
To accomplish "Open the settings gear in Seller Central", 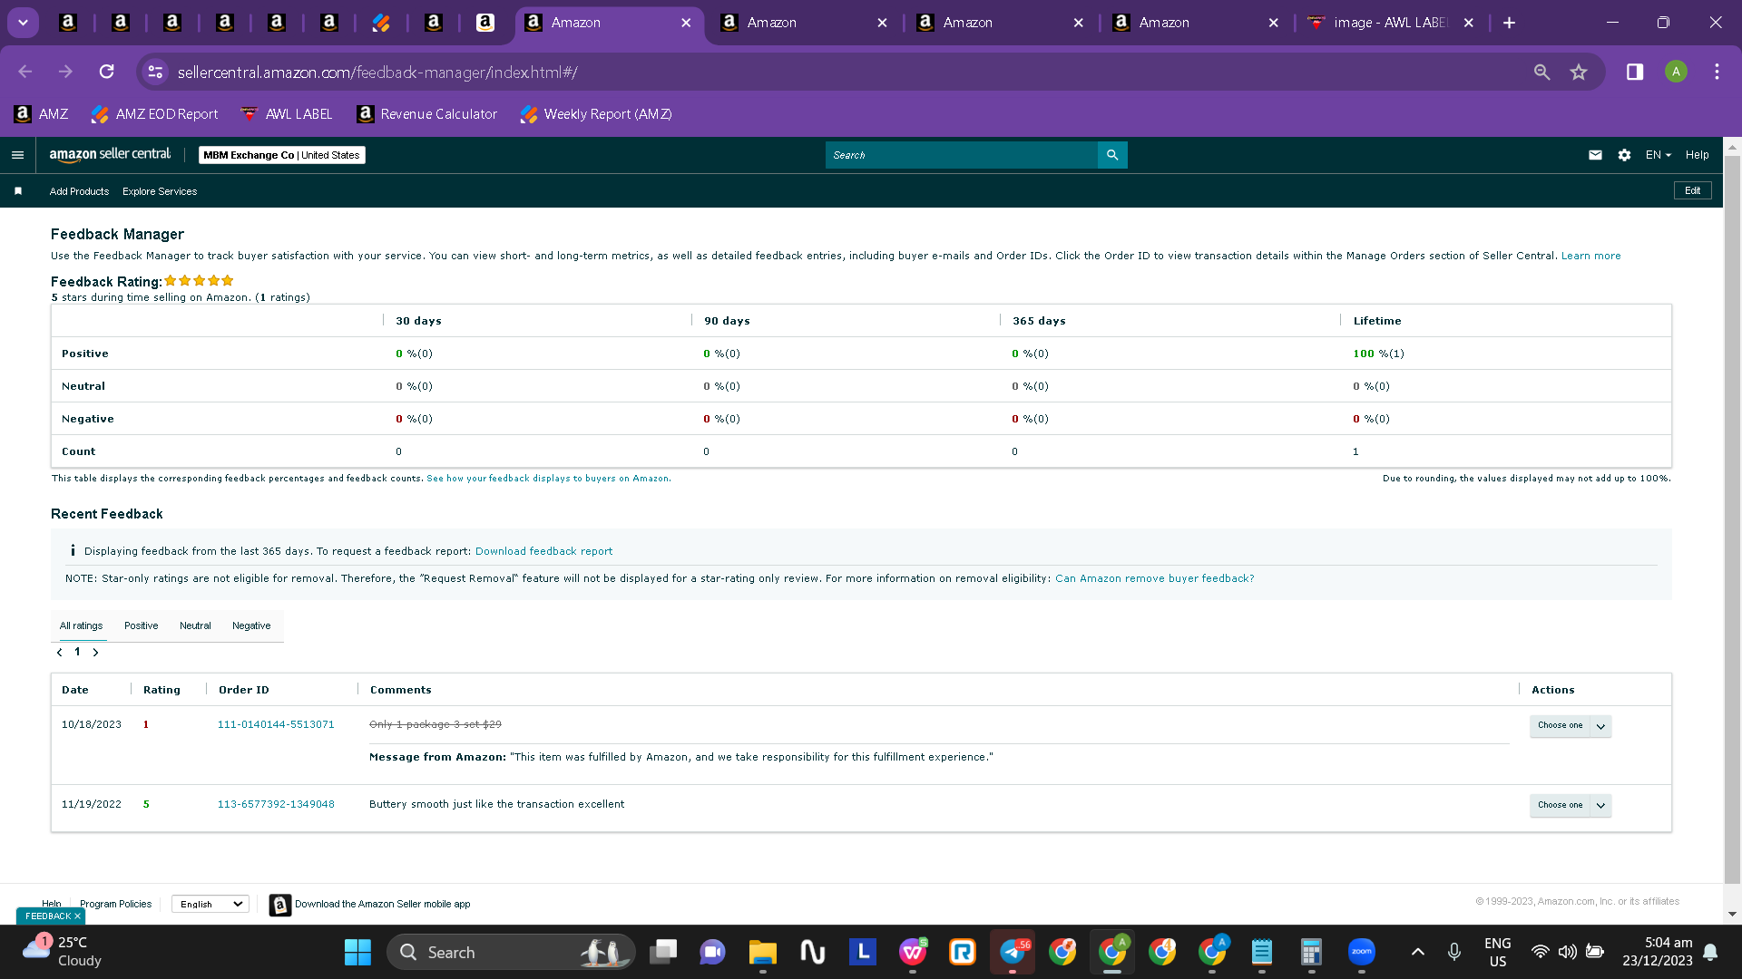I will click(1624, 155).
